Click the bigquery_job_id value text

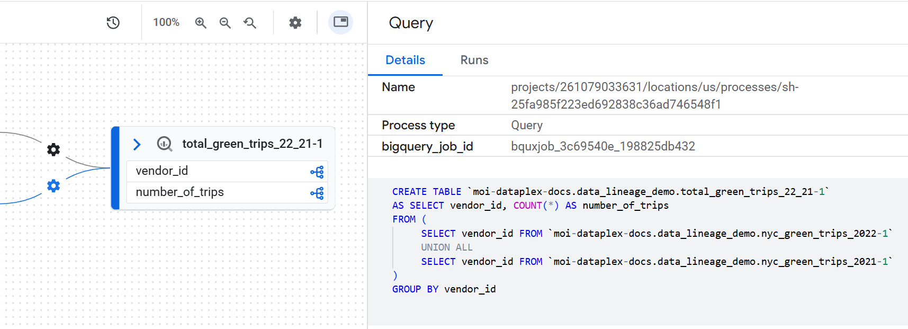(x=603, y=146)
